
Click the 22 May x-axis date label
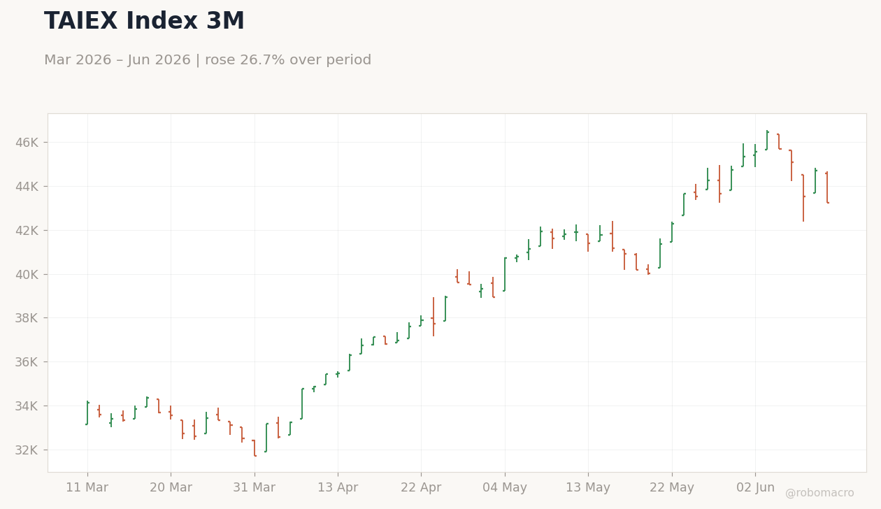[672, 488]
